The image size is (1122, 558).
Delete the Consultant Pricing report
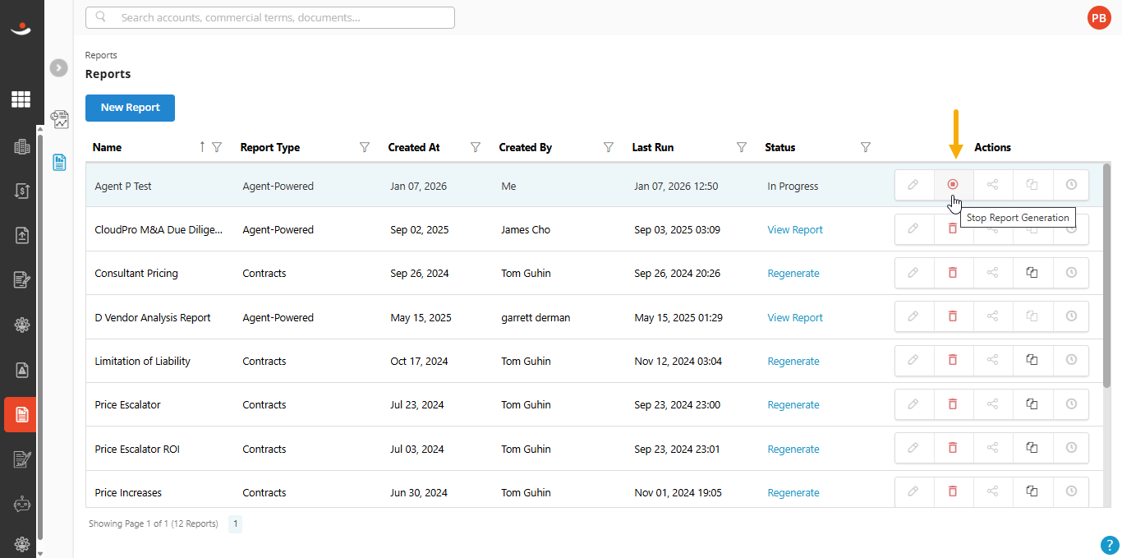pyautogui.click(x=953, y=273)
